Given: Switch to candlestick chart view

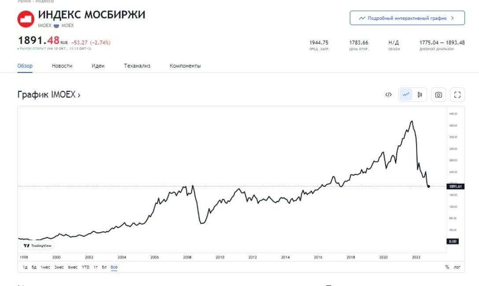Looking at the screenshot, I should [x=420, y=94].
